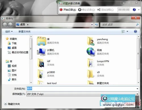Click the music note icon for 音乐

pyautogui.click(x=9, y=79)
